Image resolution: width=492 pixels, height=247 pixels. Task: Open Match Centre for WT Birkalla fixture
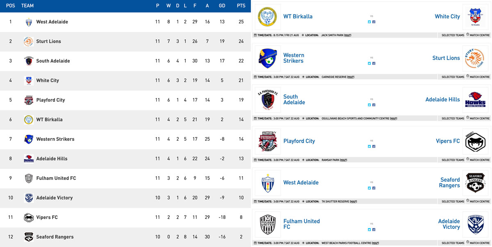[478, 35]
